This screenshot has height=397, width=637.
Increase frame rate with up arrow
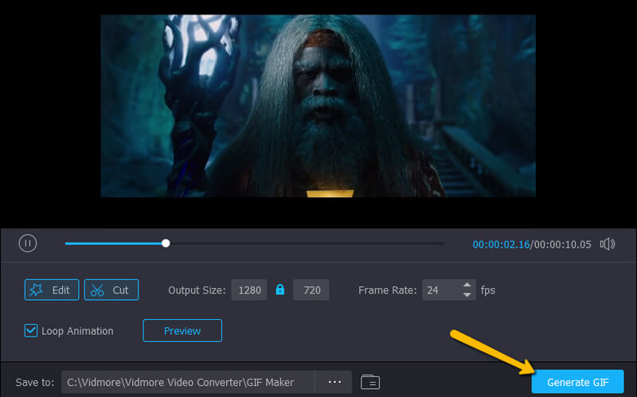tap(467, 285)
